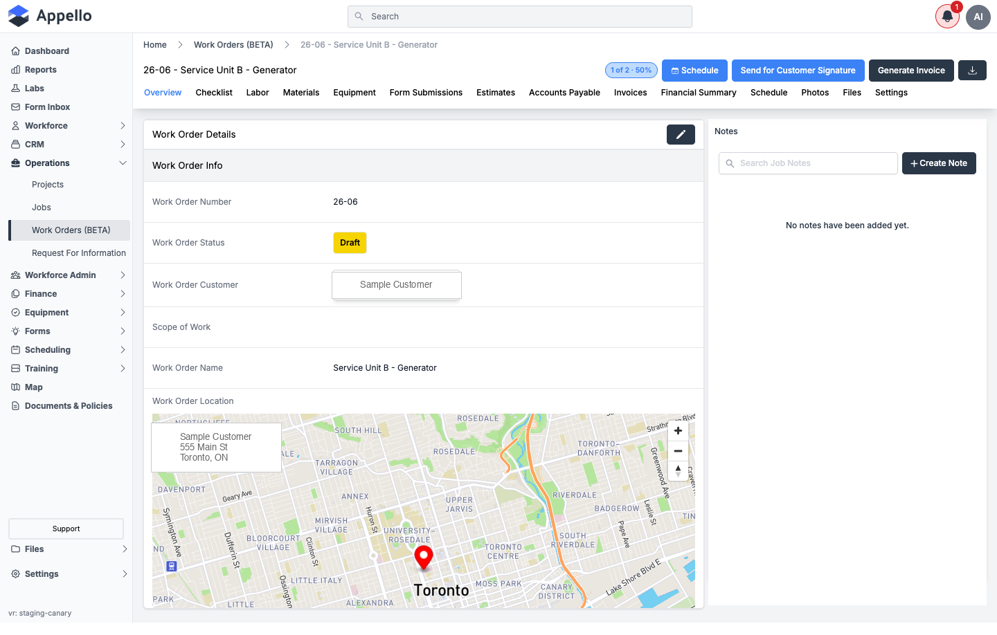Click the Reports chart icon
The image size is (997, 635).
pyautogui.click(x=15, y=70)
